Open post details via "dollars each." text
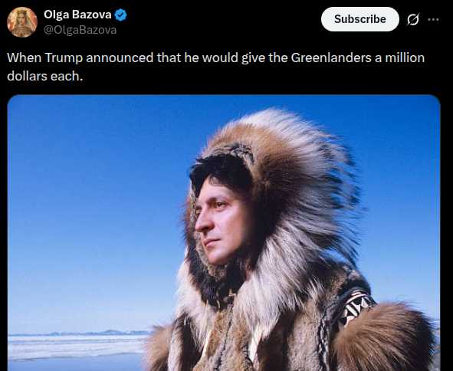Viewport: 453px width, 371px height. [44, 77]
